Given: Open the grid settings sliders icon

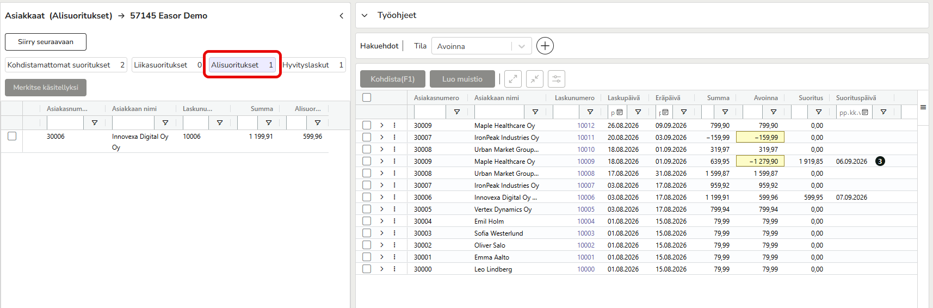Looking at the screenshot, I should coord(557,79).
